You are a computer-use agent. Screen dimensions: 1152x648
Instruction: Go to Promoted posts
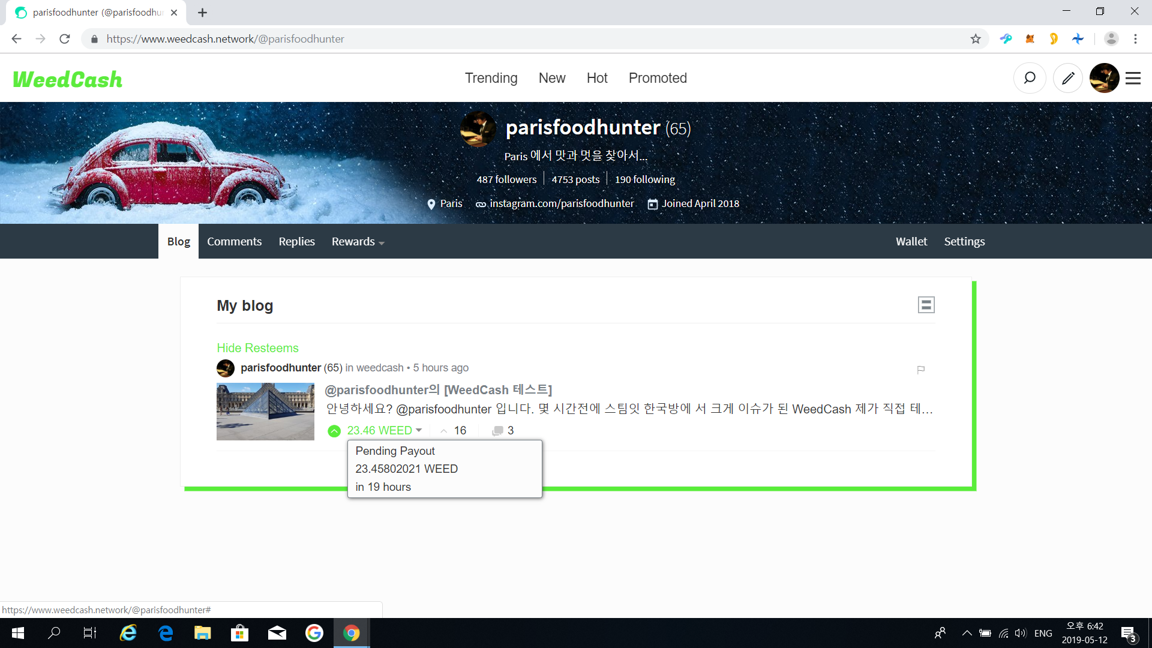tap(658, 78)
